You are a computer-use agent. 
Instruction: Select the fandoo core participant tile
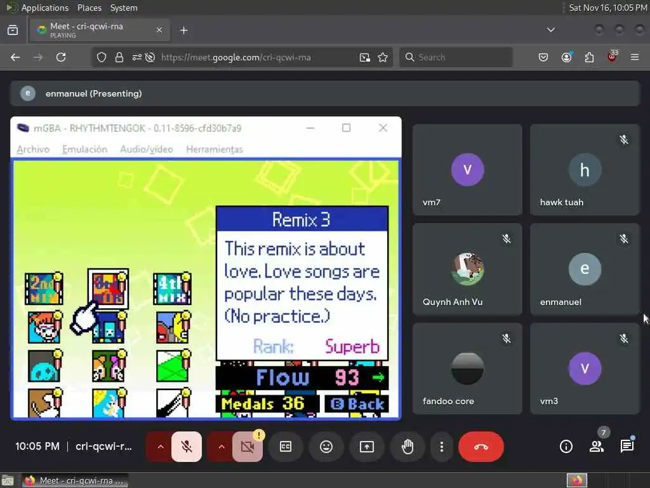click(x=467, y=369)
